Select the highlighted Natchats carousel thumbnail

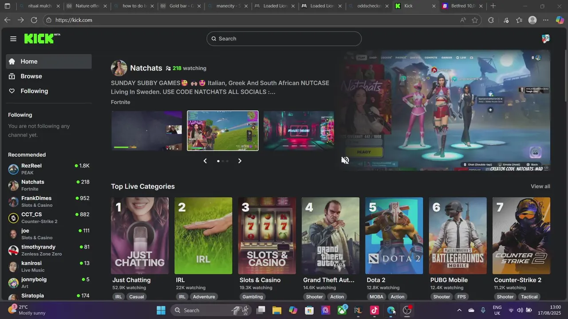[223, 131]
